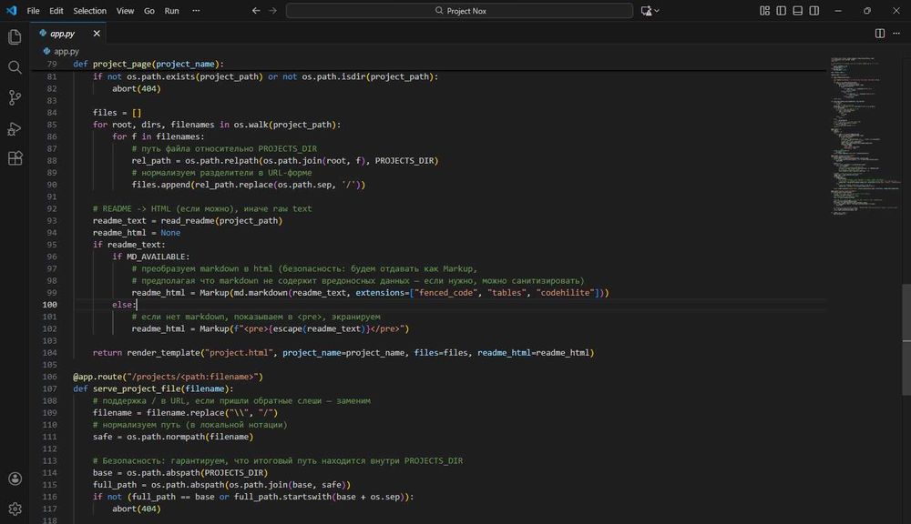Open the Source Control view
The image size is (911, 524).
15,97
